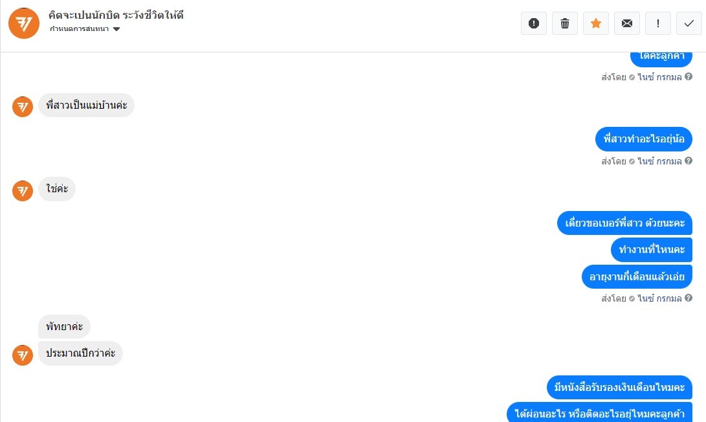Click help icon under อายุงานกี่เดือนแล้วเอ่ย message
This screenshot has width=706, height=422.
pyautogui.click(x=689, y=298)
